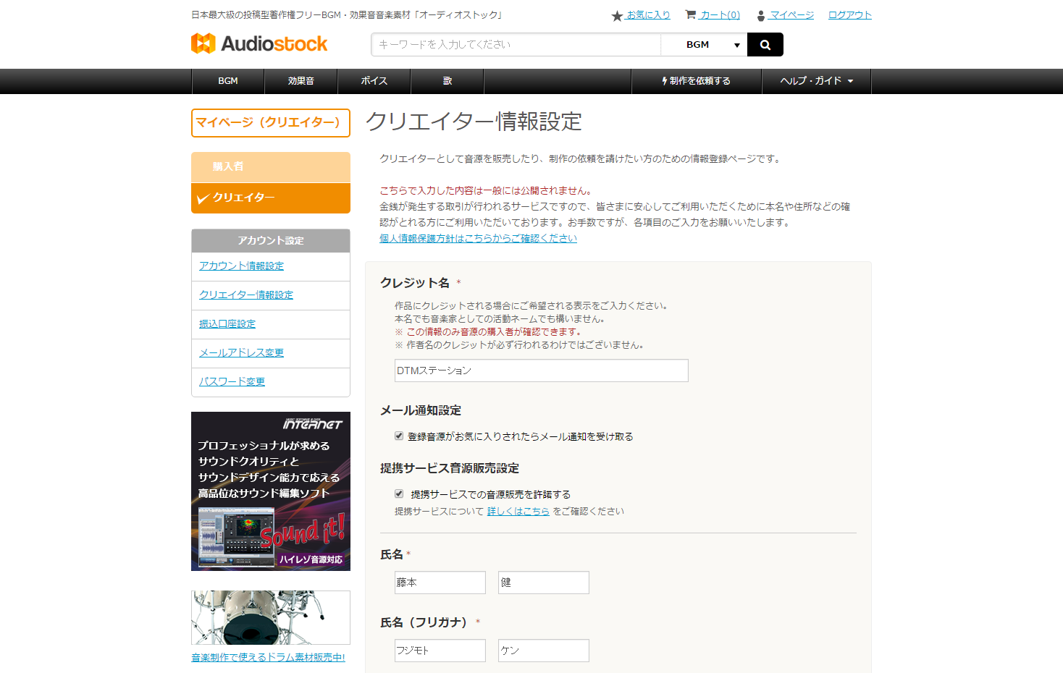Open the BGM category dropdown in search
Screen dimensions: 1063x673
tap(704, 45)
